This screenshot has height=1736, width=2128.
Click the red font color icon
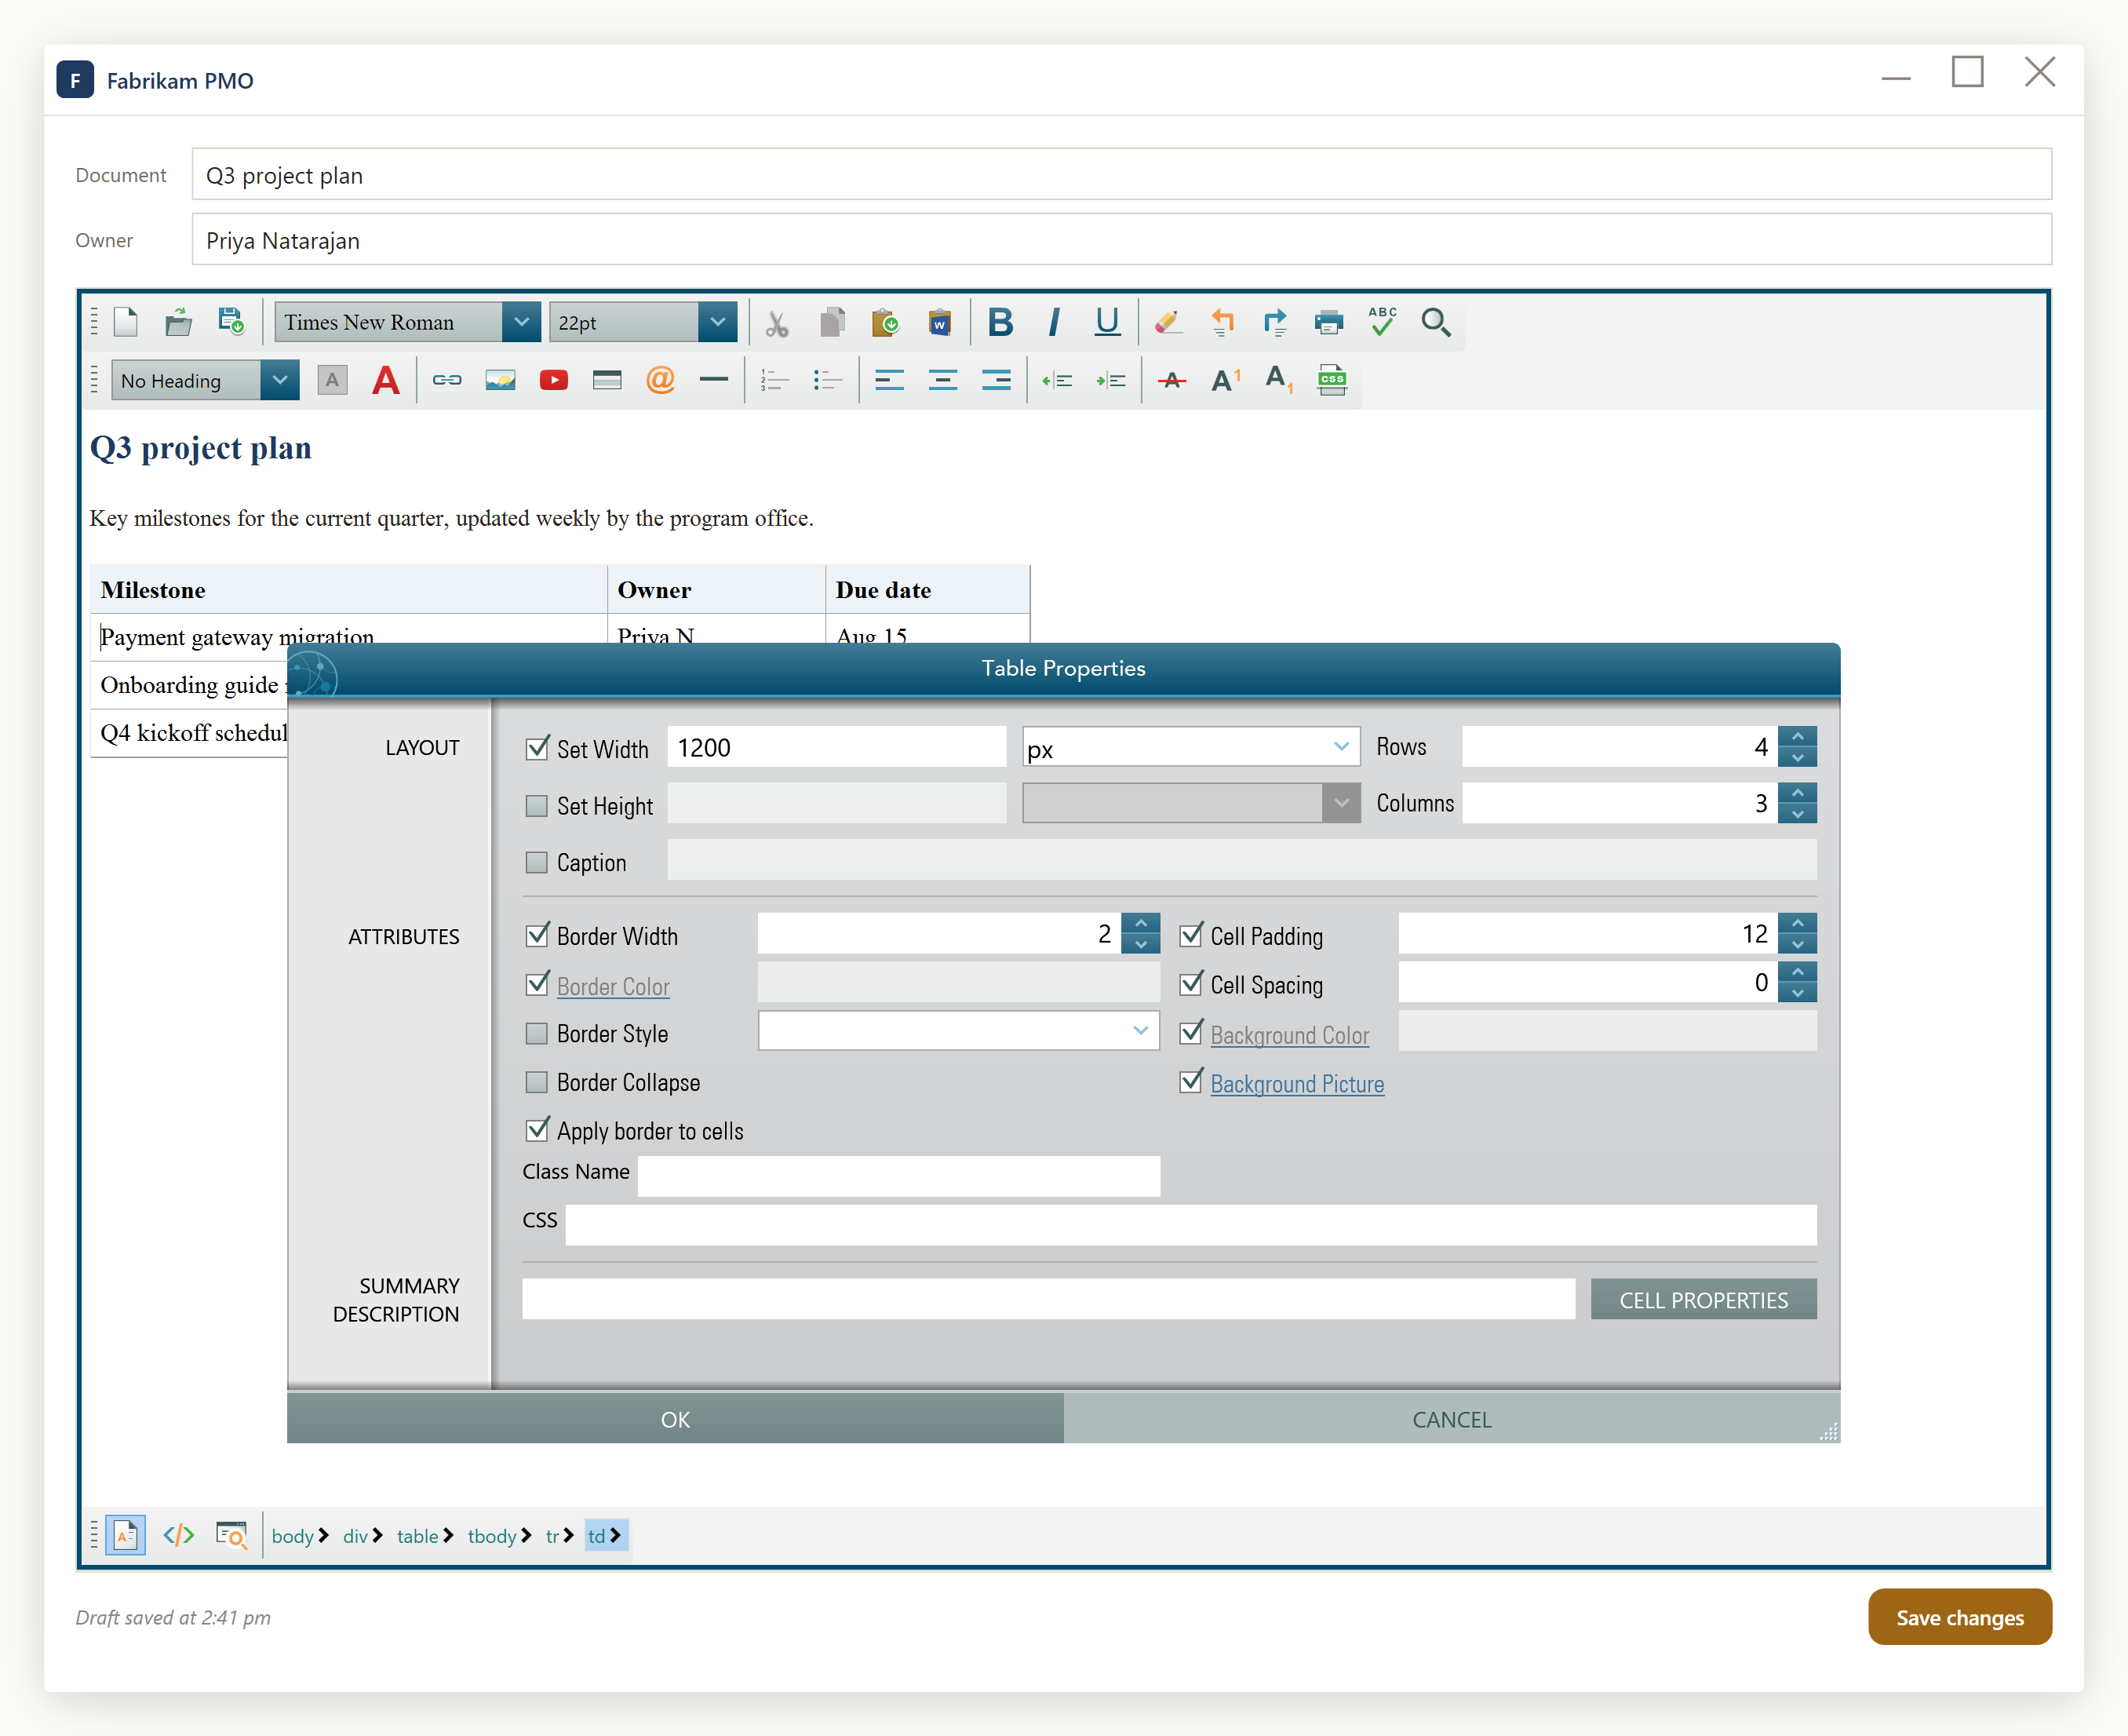386,380
